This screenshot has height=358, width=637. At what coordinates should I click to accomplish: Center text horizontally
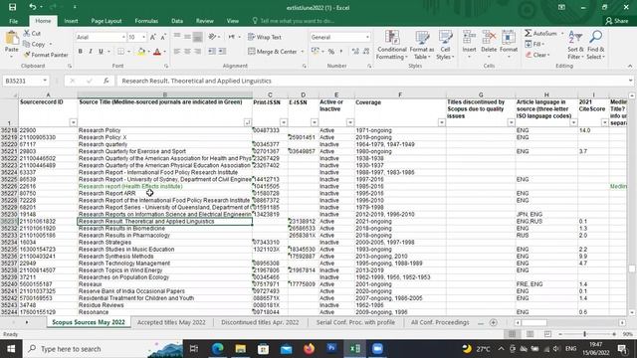click(x=187, y=51)
